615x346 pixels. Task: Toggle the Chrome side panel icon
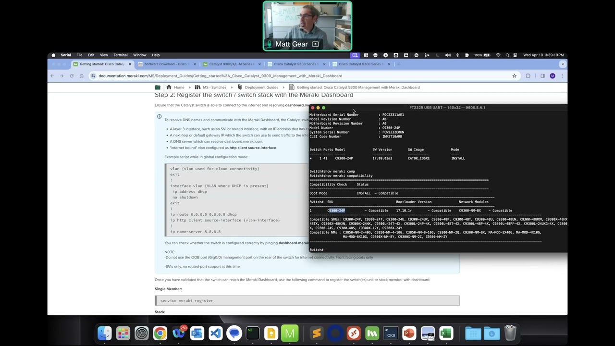coord(542,76)
